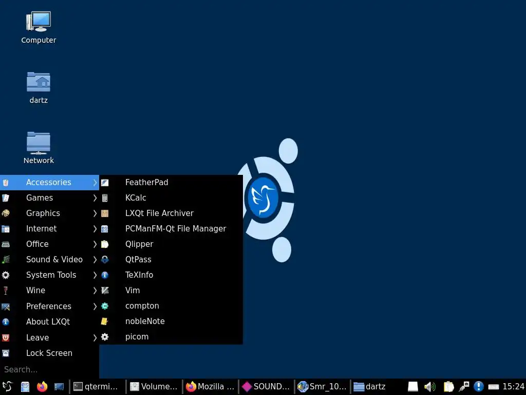526x395 pixels.
Task: Open the Games menu category
Action: [49, 198]
